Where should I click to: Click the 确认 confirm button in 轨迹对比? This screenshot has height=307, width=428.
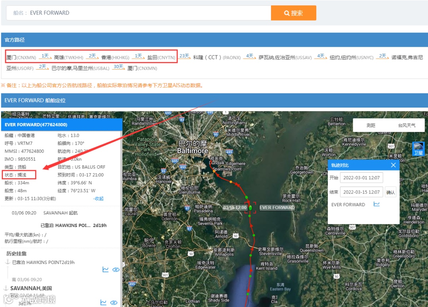click(390, 192)
